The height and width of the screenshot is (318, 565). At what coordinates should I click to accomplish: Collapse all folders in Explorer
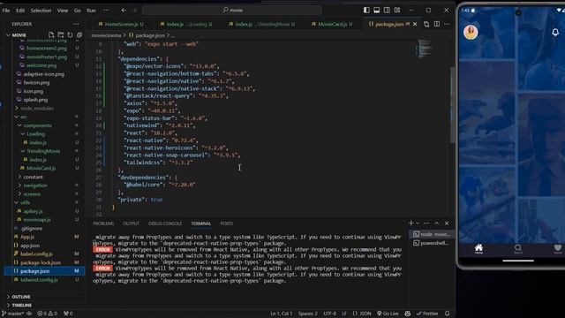click(79, 35)
